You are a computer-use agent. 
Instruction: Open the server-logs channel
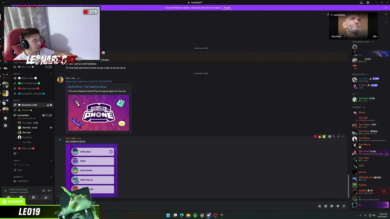[33, 165]
